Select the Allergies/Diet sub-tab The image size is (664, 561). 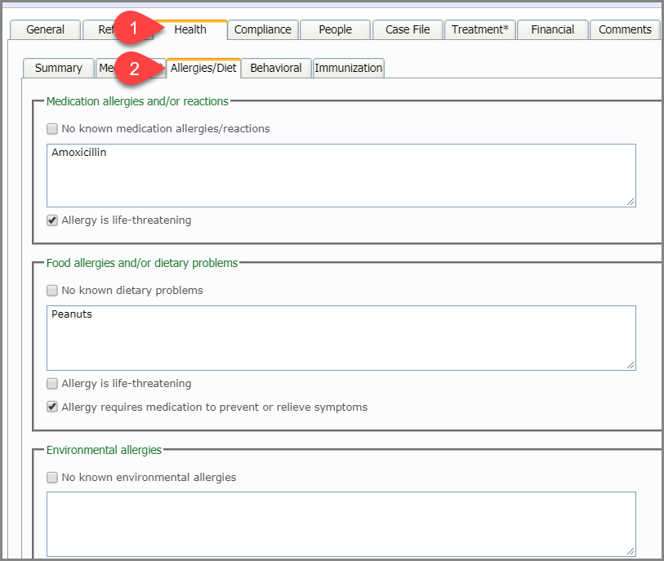[203, 68]
